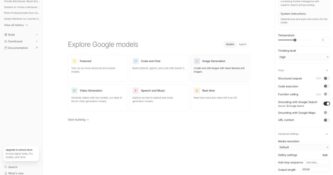Viewport: 333px width, 175px height.
Task: Open the Video Generation card
Action: pos(97,98)
